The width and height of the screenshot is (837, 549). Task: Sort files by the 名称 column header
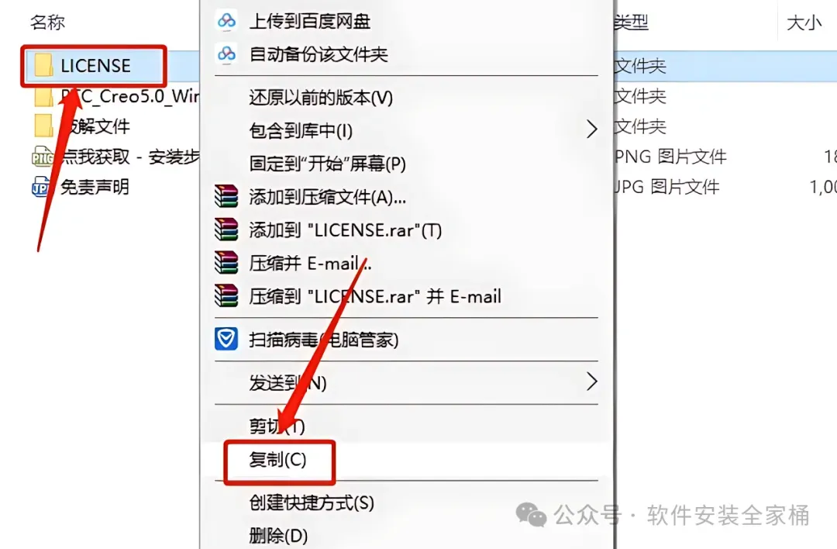point(47,22)
